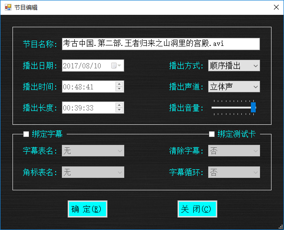
Task: Enable the 绑定字幕 checkbox
Action: click(x=26, y=134)
